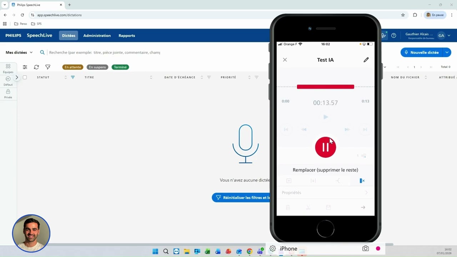
Task: Expand the Nouvelle dictée dropdown arrow
Action: [447, 52]
